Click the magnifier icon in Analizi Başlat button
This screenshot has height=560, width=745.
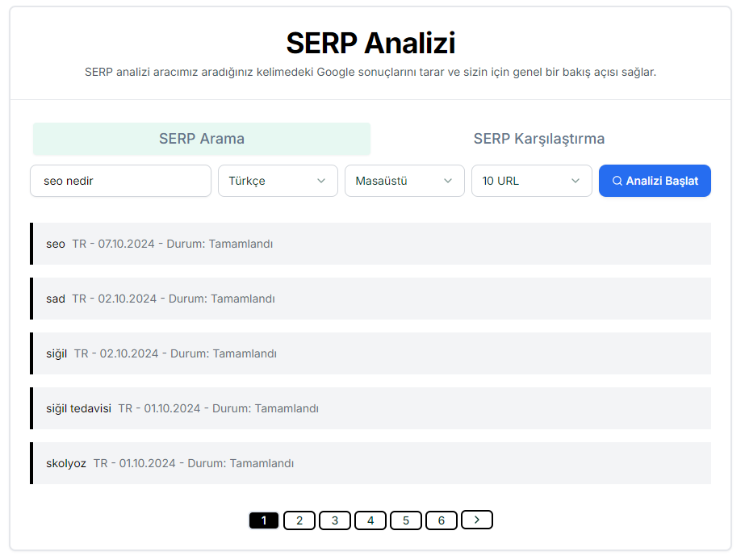(617, 181)
